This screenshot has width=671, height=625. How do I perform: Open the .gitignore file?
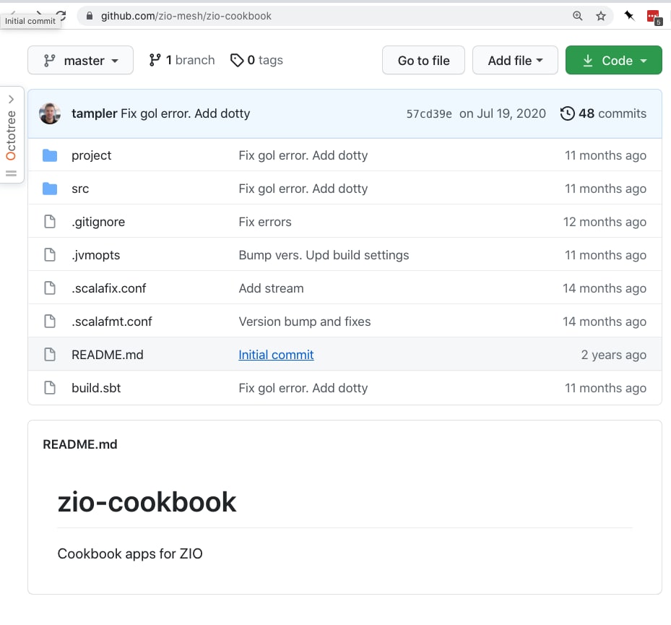(98, 222)
